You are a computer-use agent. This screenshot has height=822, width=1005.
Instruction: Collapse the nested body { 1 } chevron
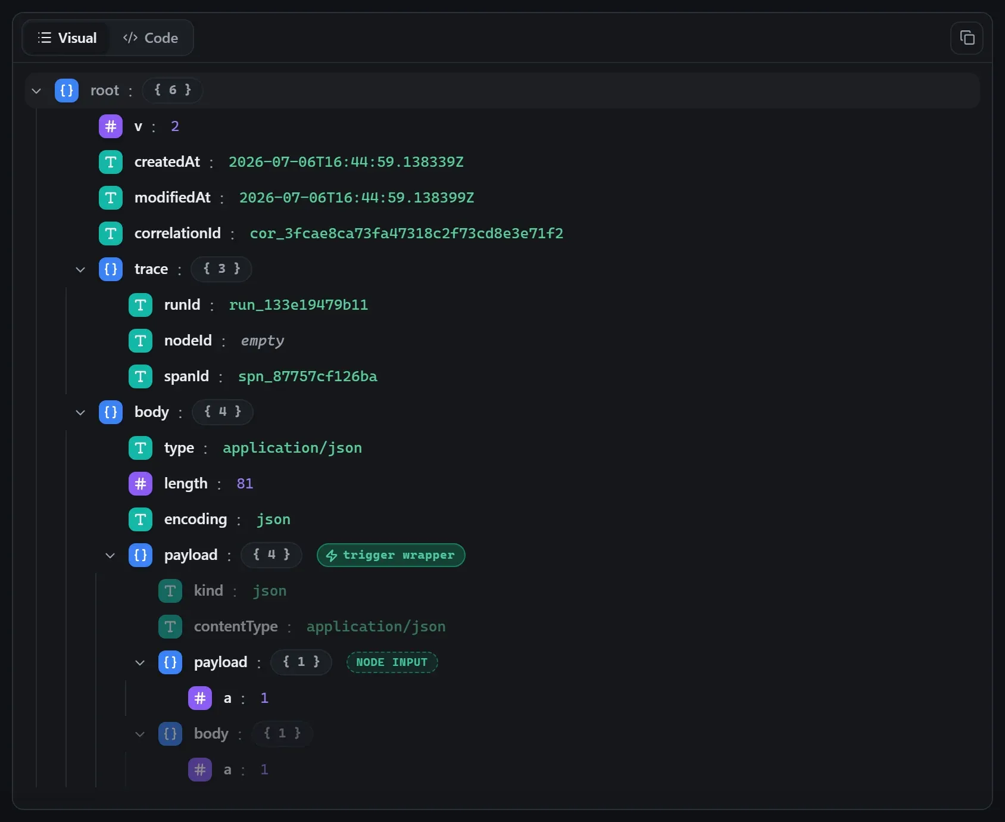pos(140,734)
